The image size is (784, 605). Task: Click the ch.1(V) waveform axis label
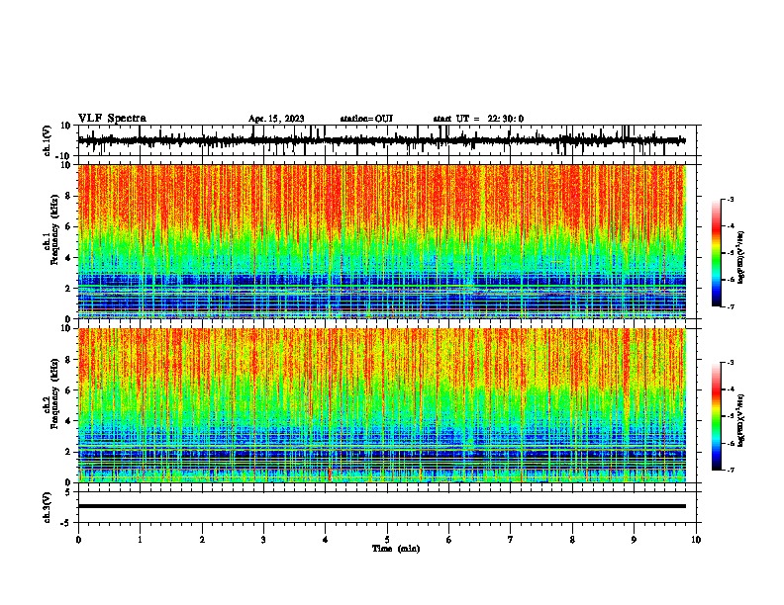tap(48, 140)
